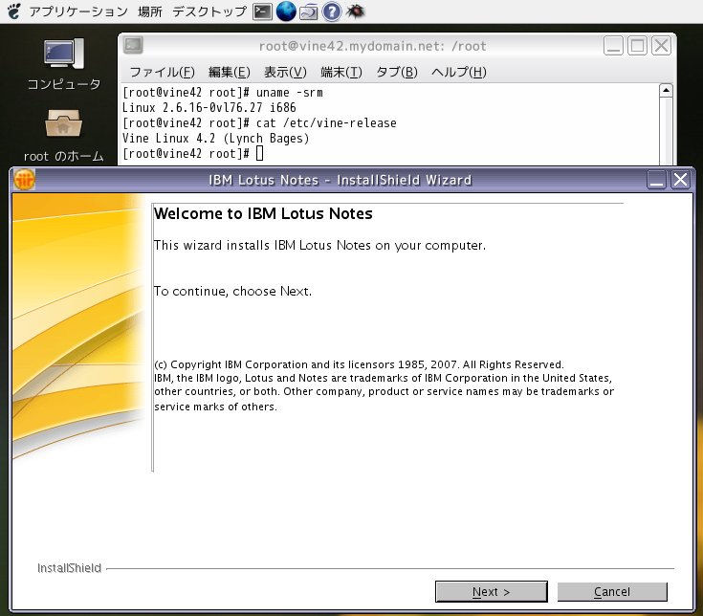The width and height of the screenshot is (703, 616).
Task: Minimize the InstallShield Wizard window
Action: (x=657, y=180)
